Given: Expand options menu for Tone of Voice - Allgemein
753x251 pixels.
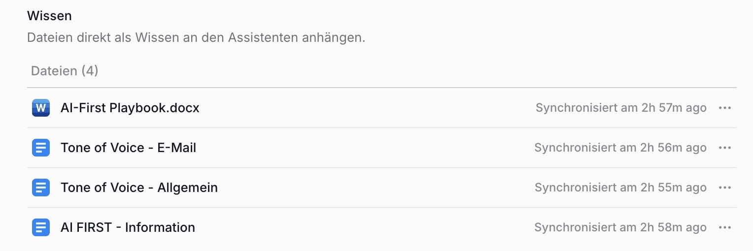Looking at the screenshot, I should pyautogui.click(x=724, y=188).
